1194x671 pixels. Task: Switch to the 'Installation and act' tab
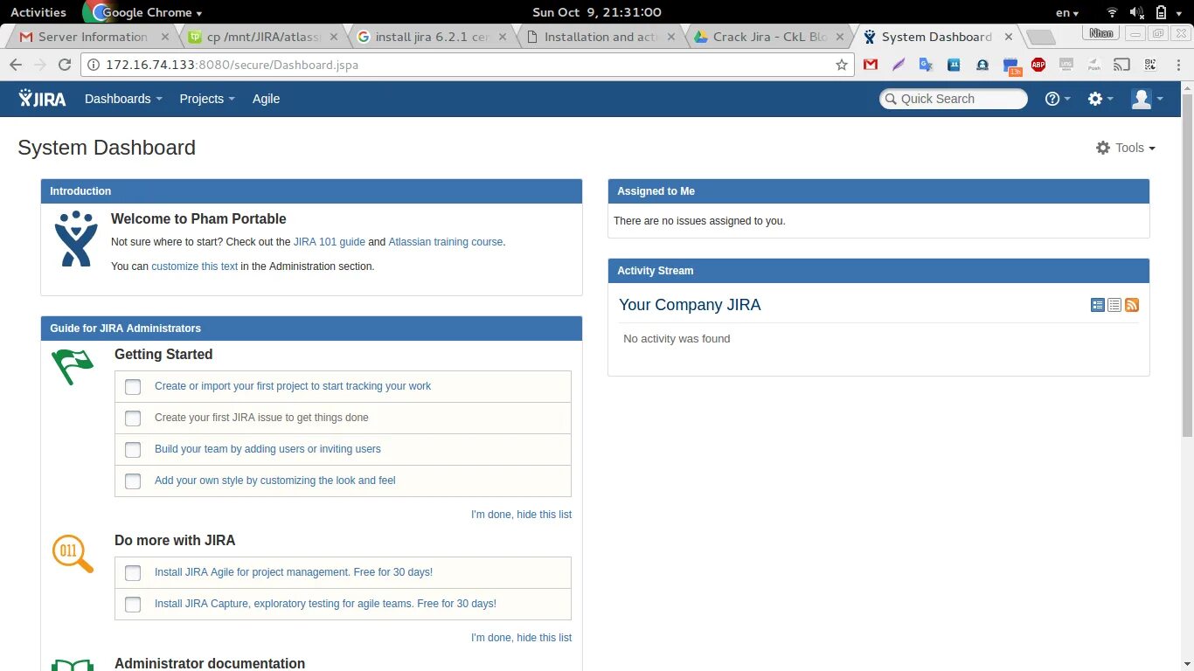coord(600,37)
